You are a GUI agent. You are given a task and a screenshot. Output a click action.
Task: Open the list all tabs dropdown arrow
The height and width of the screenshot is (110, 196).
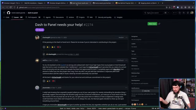(194, 3)
